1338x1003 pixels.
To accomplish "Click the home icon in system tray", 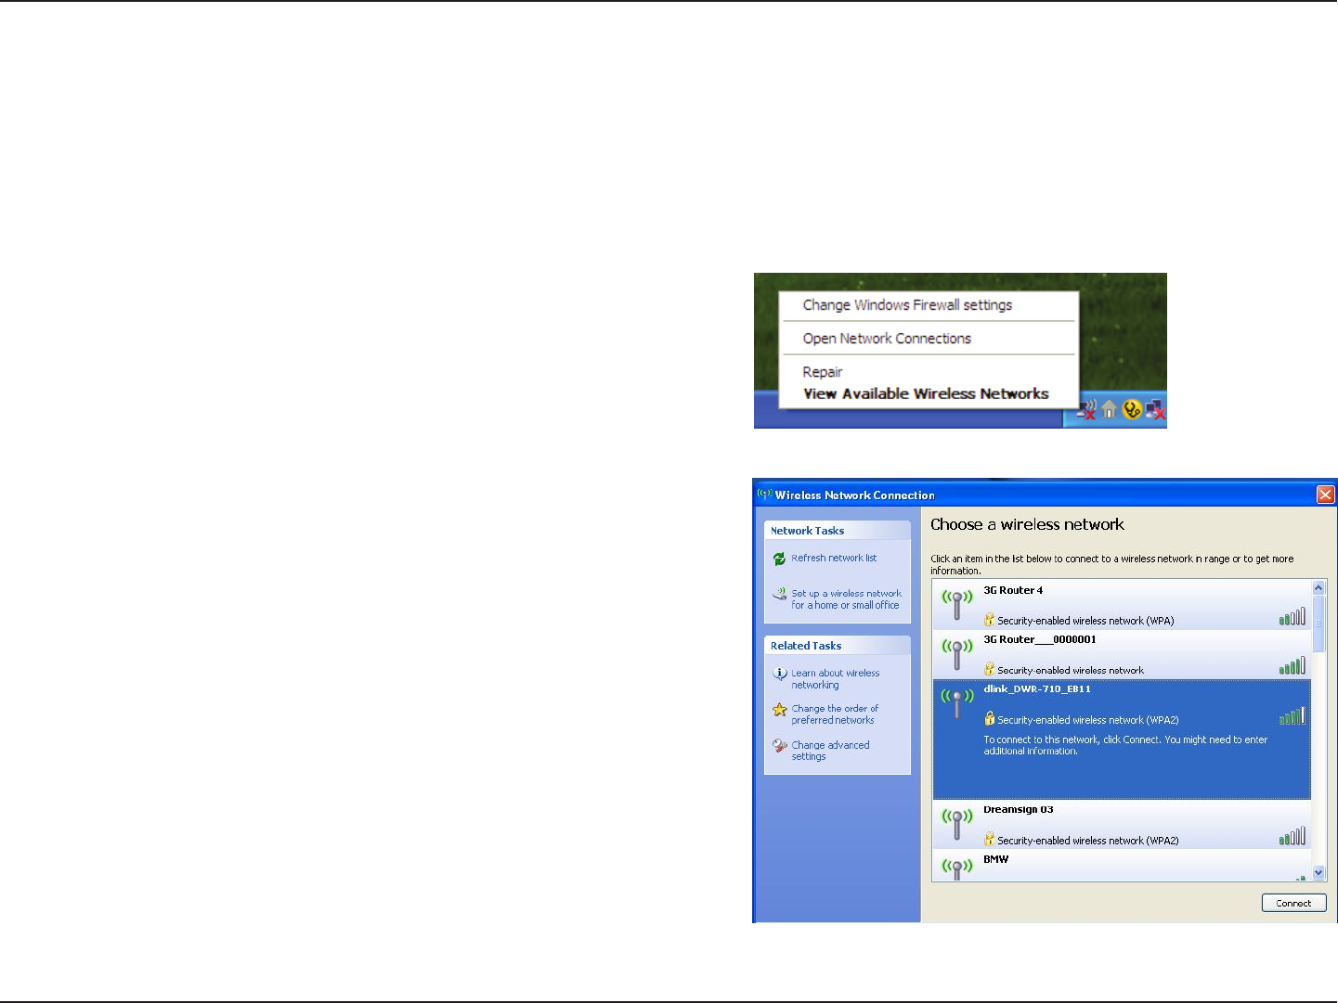I will pyautogui.click(x=1110, y=409).
